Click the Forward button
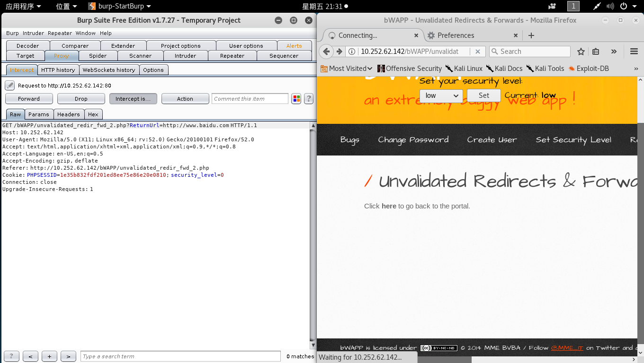This screenshot has height=363, width=644. coord(29,99)
